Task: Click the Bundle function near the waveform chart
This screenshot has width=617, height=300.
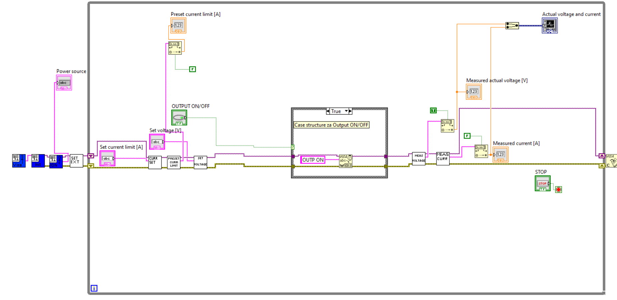Action: pyautogui.click(x=512, y=26)
